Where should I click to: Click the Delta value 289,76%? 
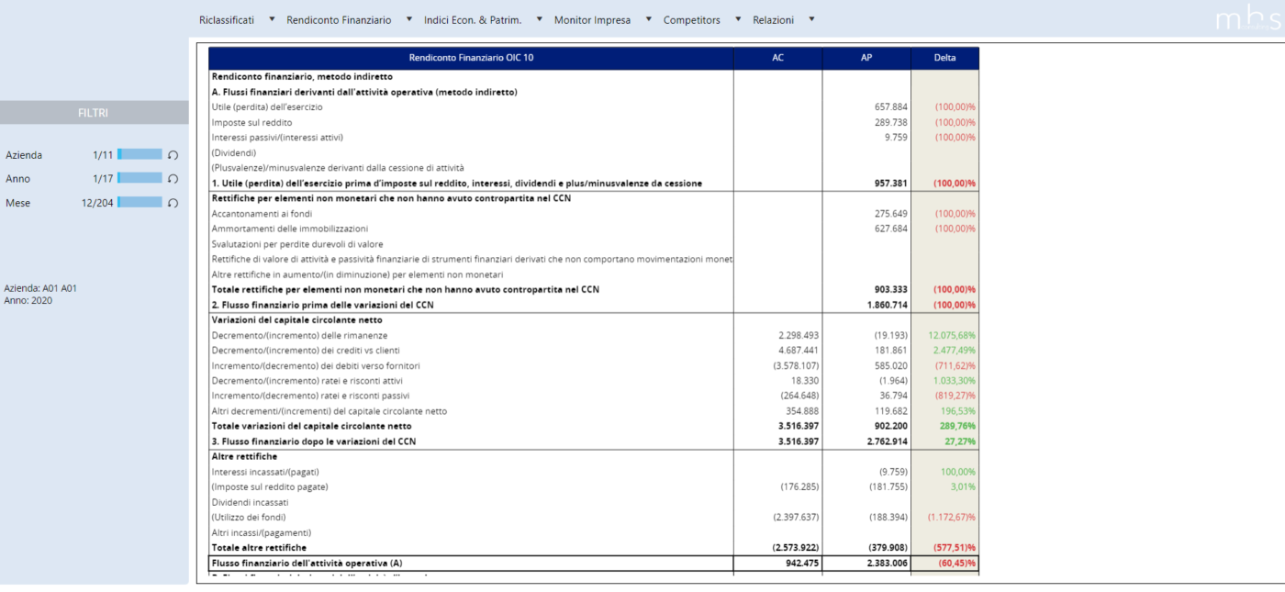[x=958, y=426]
